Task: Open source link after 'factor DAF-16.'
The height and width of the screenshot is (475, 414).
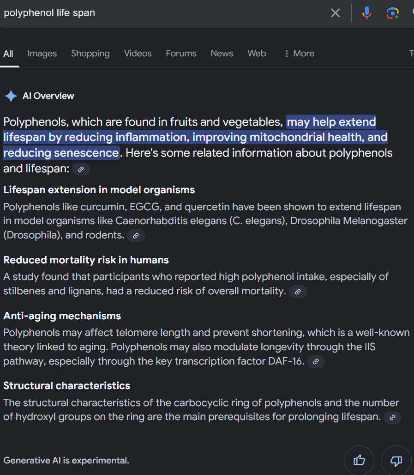Action: (x=316, y=361)
